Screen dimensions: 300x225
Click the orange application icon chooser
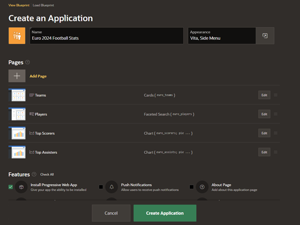coord(17,36)
